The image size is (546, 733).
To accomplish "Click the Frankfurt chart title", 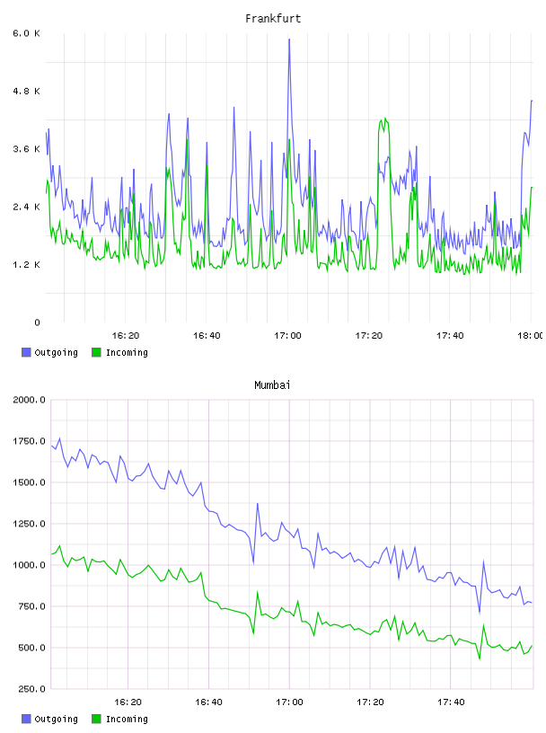I will click(x=273, y=19).
